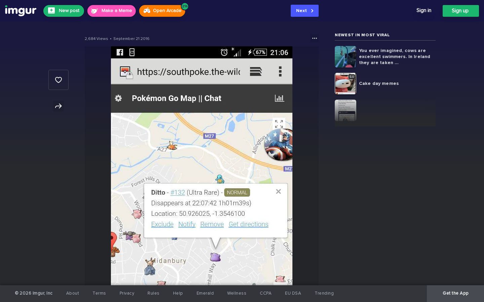Launch Open Arcade
The height and width of the screenshot is (302, 484).
(x=162, y=11)
